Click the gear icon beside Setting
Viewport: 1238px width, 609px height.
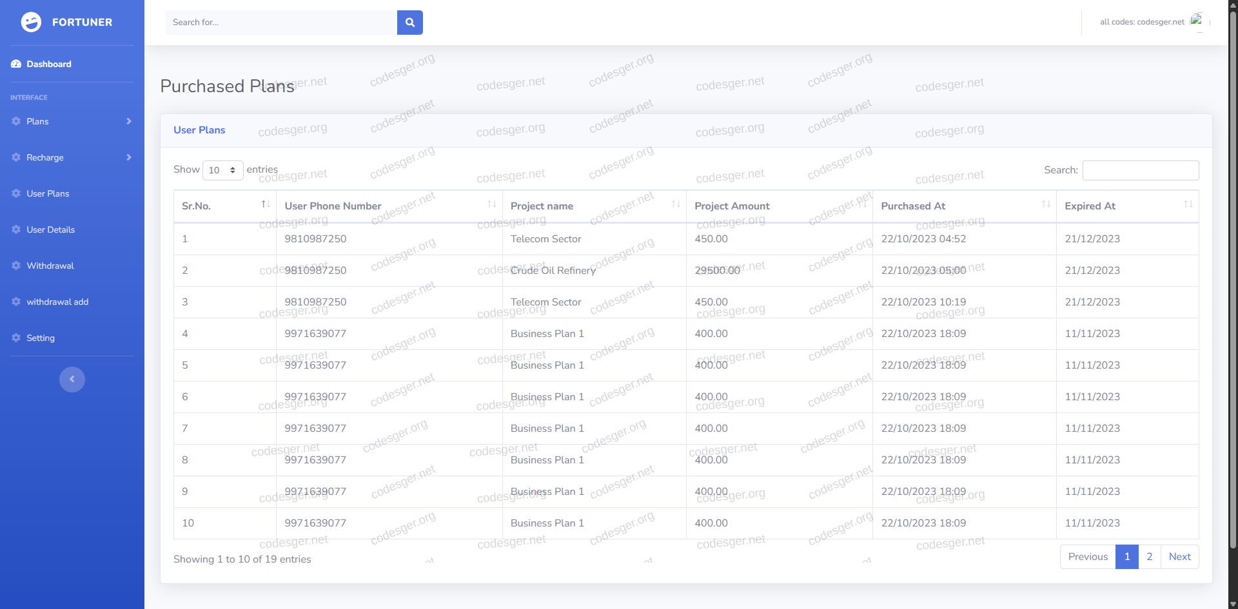(x=16, y=338)
